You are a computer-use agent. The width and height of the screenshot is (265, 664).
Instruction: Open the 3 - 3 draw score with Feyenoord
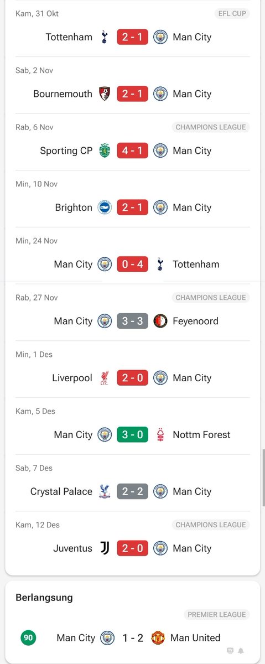132,321
